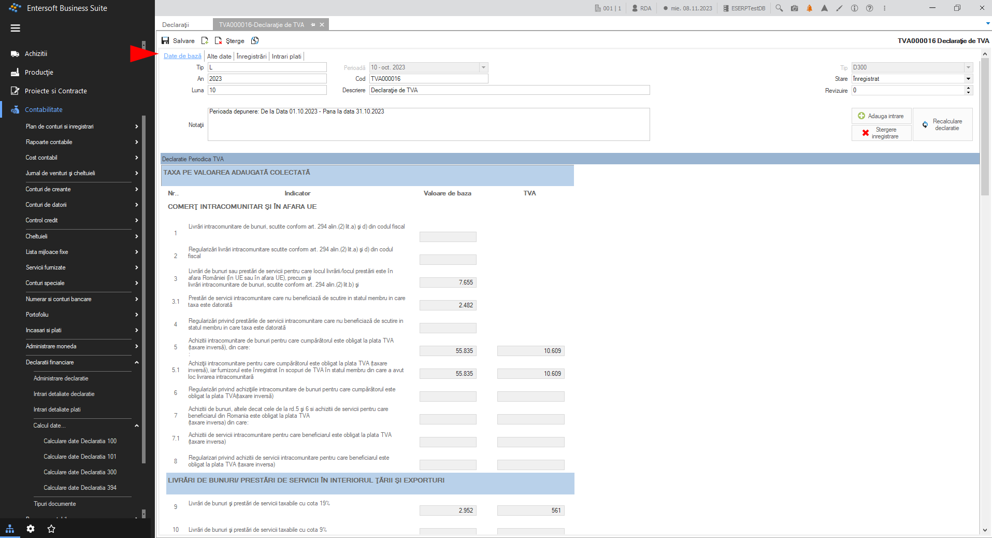Click the Adauga intrare button
Screen dimensions: 992x538
(881, 116)
